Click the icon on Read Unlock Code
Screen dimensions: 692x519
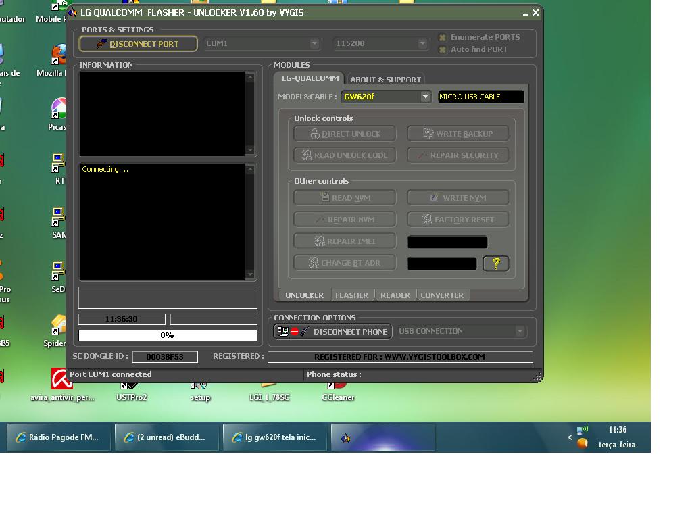point(307,155)
